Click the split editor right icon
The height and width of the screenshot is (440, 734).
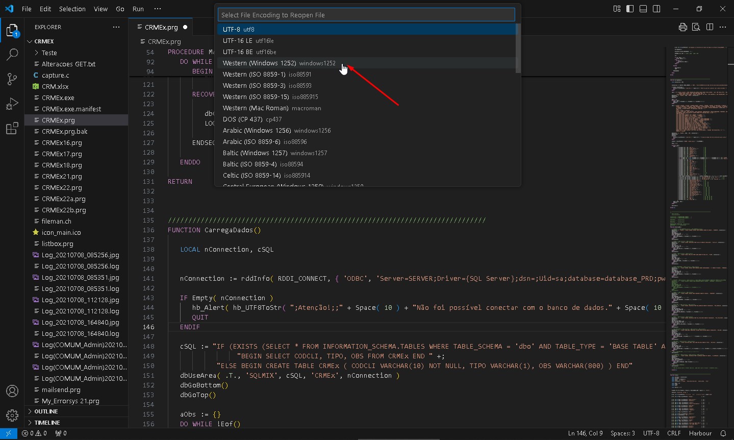click(x=710, y=27)
